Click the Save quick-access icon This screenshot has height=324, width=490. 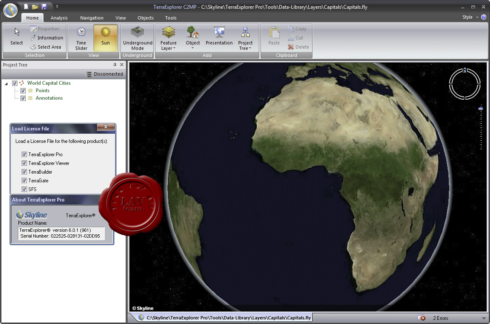[x=44, y=7]
